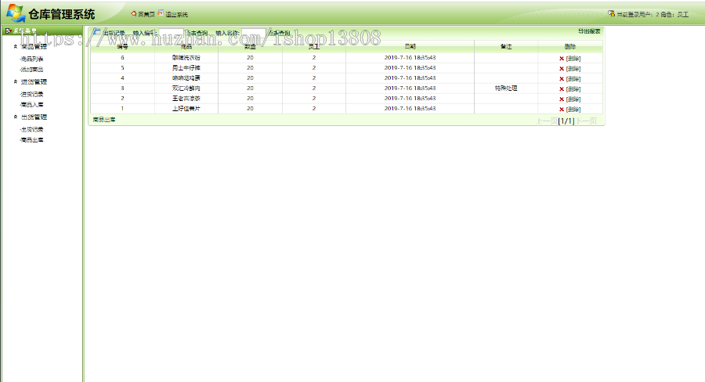Click the quantity 20 in row 1
This screenshot has width=705, height=382.
point(250,109)
